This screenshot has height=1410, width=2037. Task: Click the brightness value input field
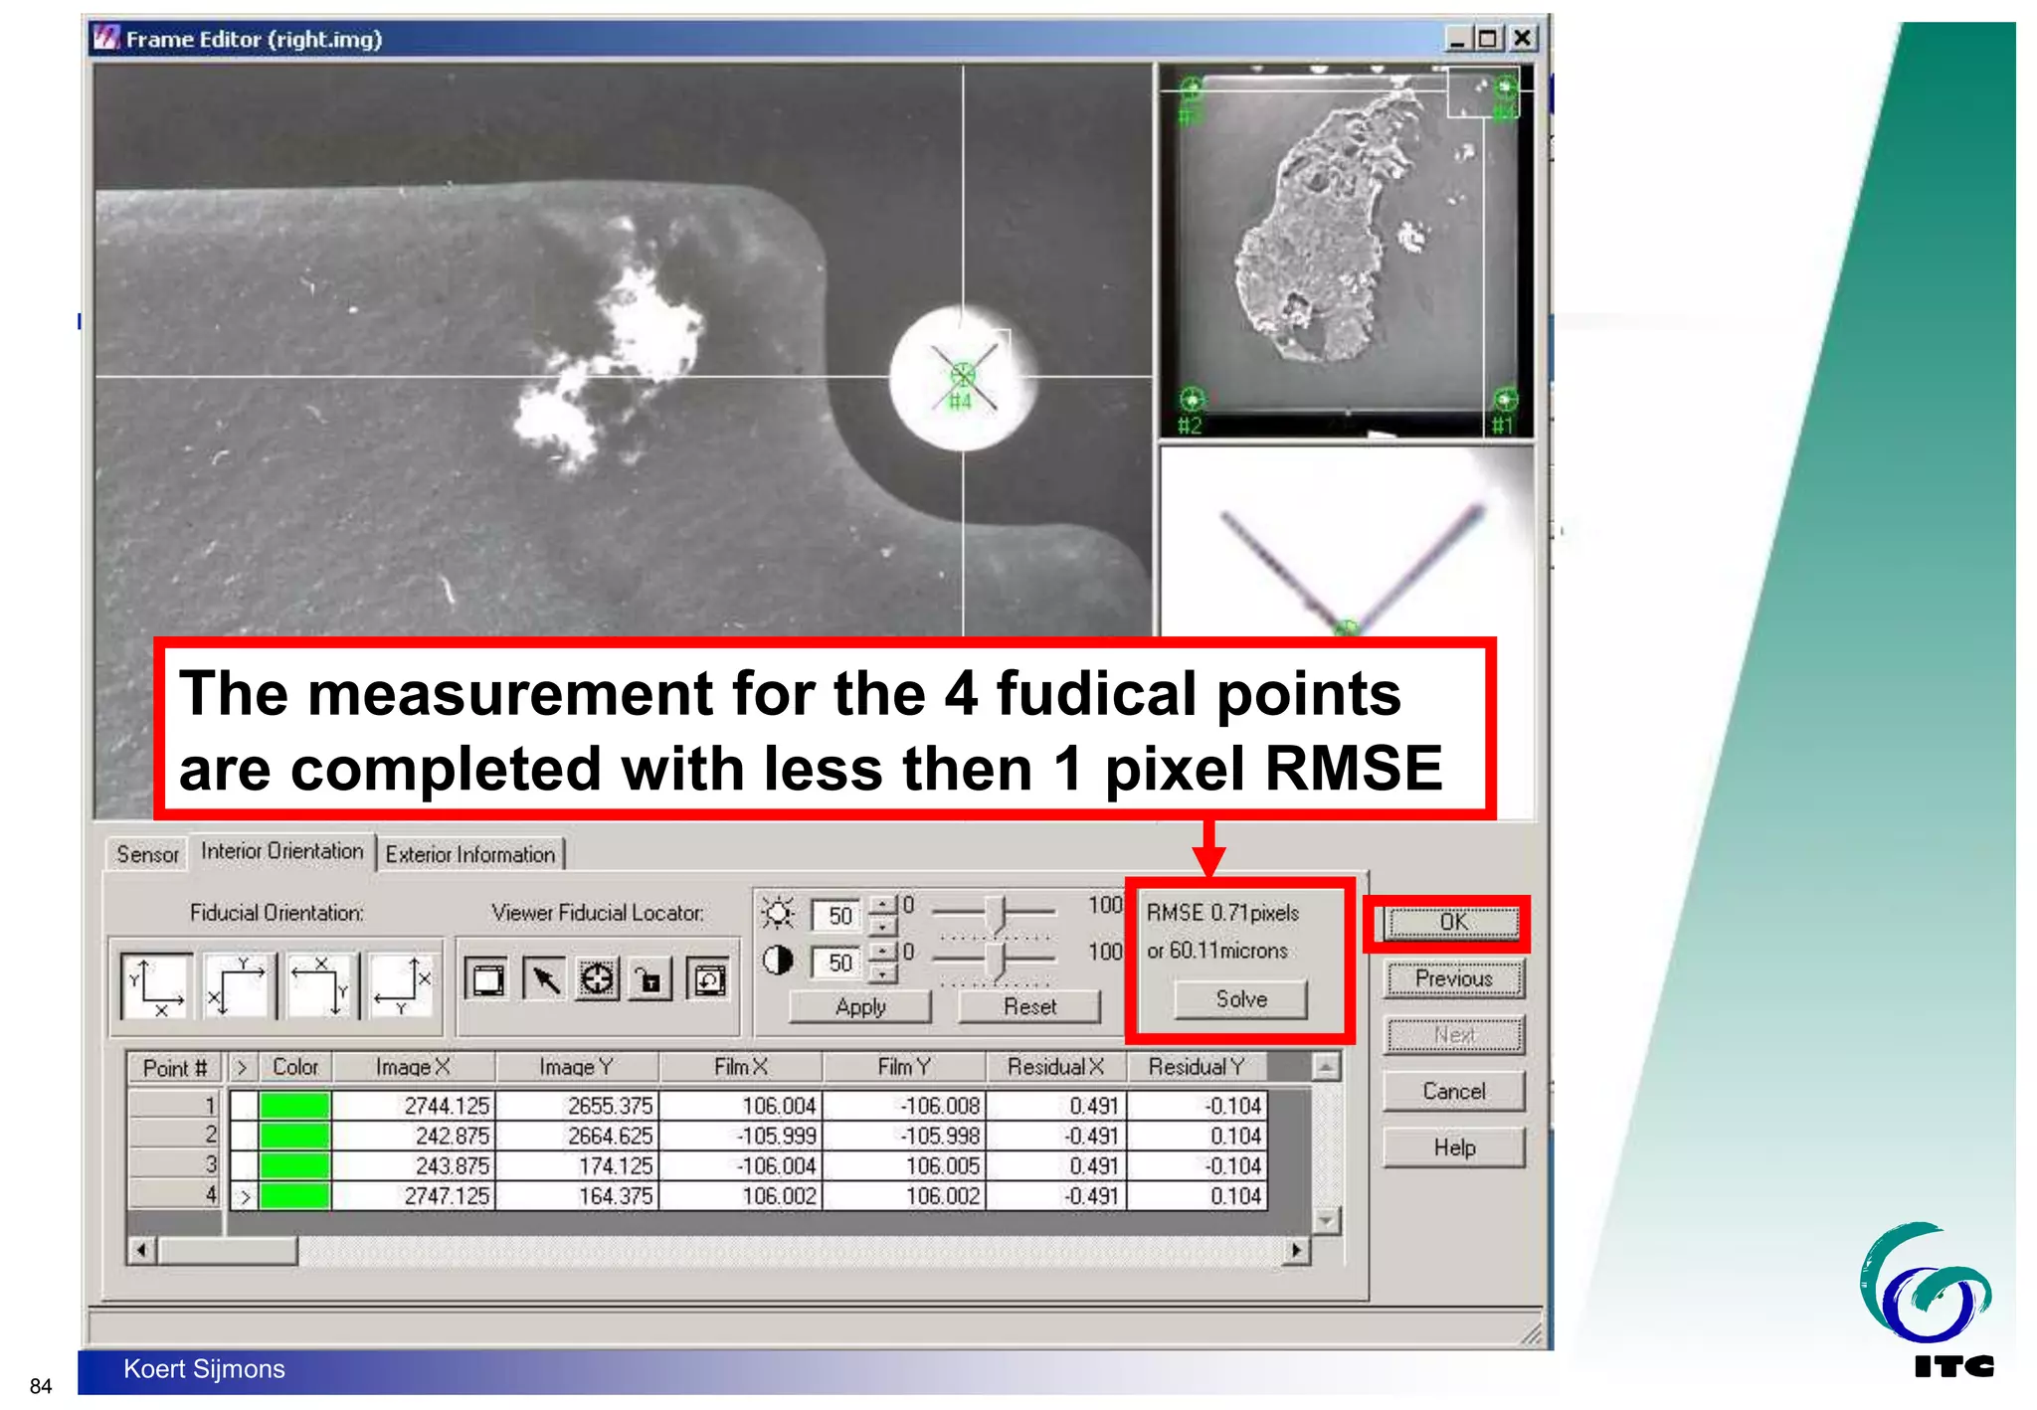coord(839,915)
